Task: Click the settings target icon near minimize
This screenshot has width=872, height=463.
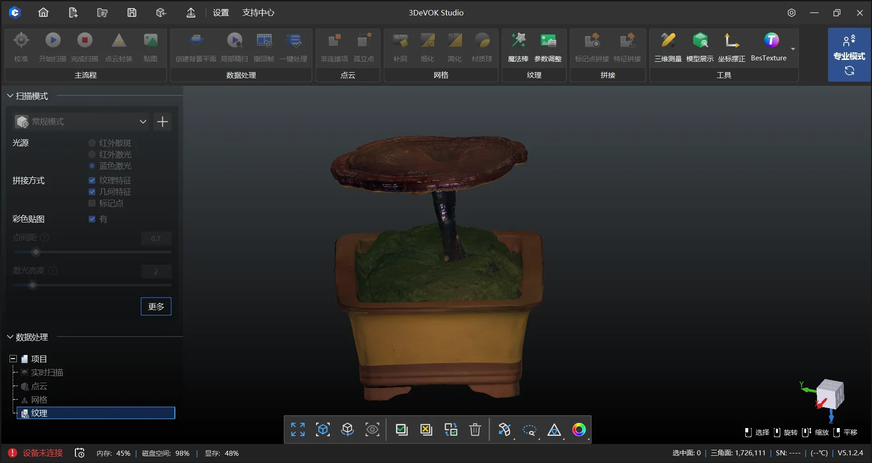Action: [792, 13]
